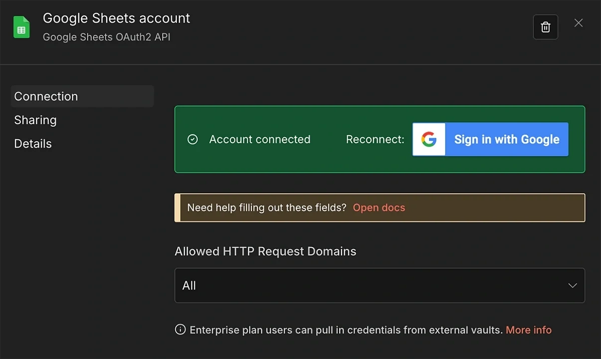
Task: Click the Google logo on the sign-in button
Action: (429, 139)
